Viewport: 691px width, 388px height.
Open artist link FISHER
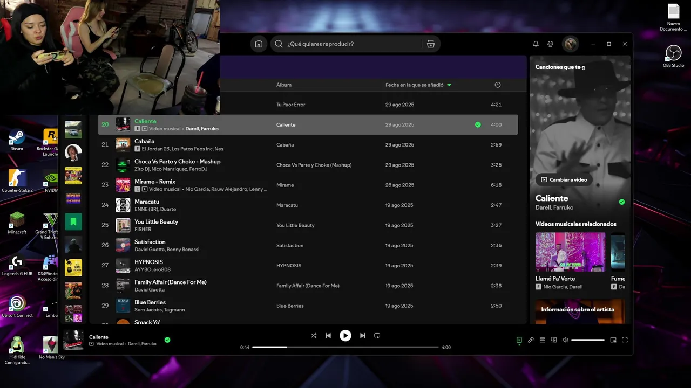(143, 230)
